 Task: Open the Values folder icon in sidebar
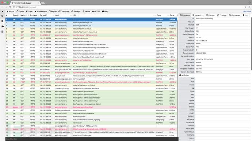[x=3, y=27]
